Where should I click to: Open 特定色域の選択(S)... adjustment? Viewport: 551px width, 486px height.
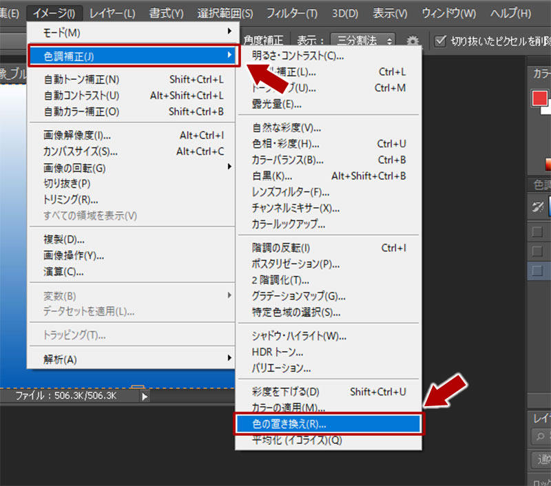coord(329,312)
